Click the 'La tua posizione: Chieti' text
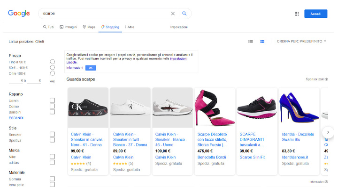The image size is (338, 187). [26, 42]
